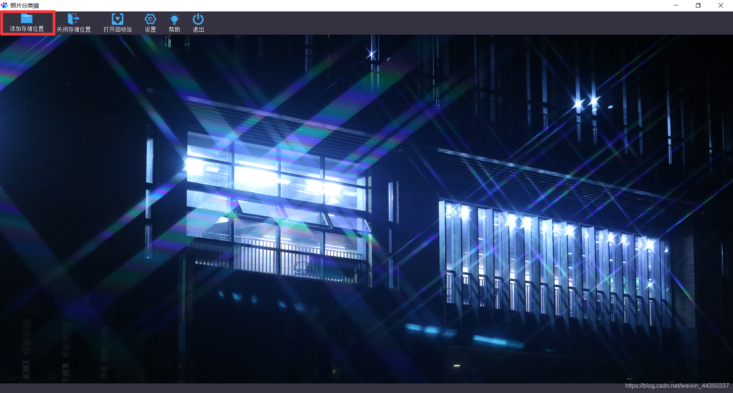Restore down the 照片分类猫 window

(x=698, y=5)
